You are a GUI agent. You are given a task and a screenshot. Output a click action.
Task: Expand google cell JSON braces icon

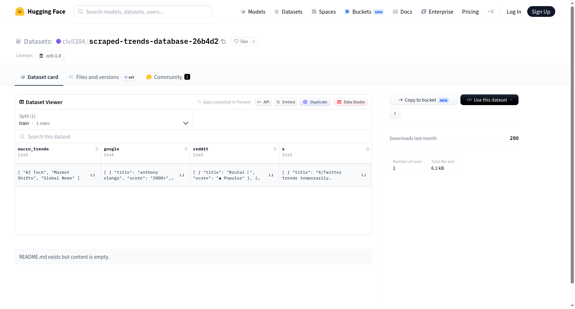coord(182,175)
